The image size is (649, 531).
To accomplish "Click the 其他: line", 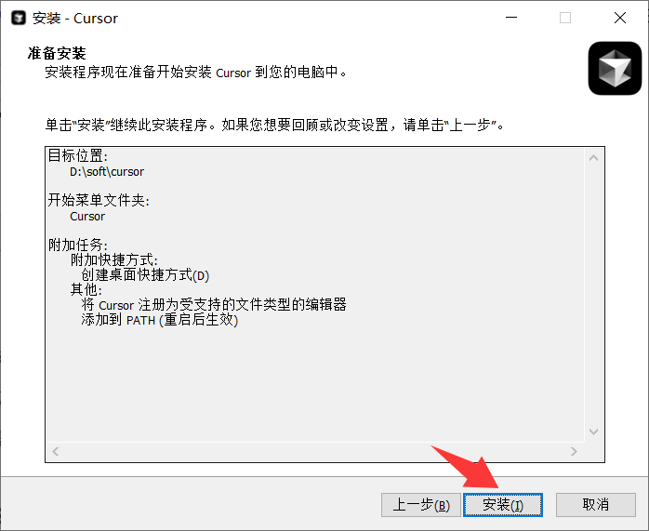I will tap(86, 290).
